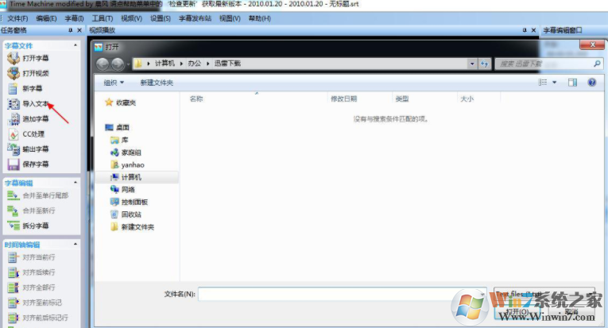Click the 导入文本 import text icon

tap(14, 104)
